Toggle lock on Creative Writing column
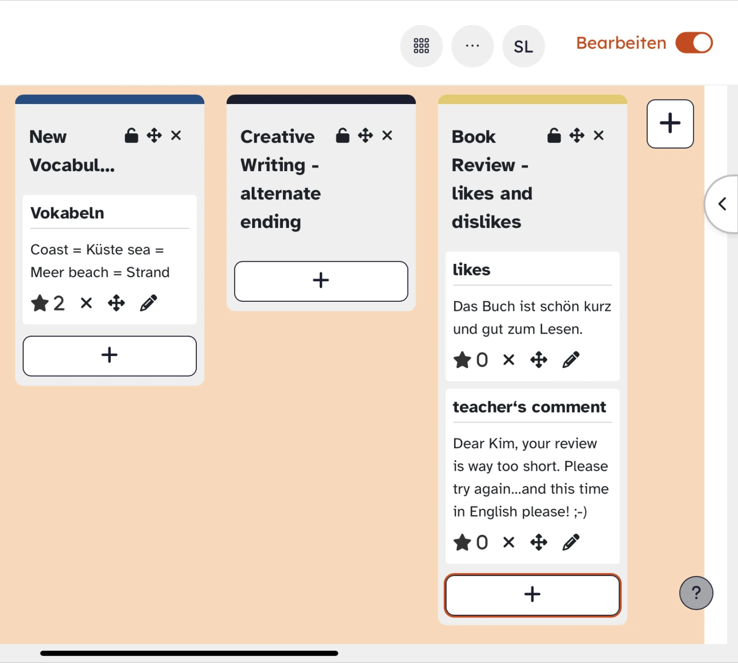Viewport: 738px width, 663px height. (x=343, y=136)
